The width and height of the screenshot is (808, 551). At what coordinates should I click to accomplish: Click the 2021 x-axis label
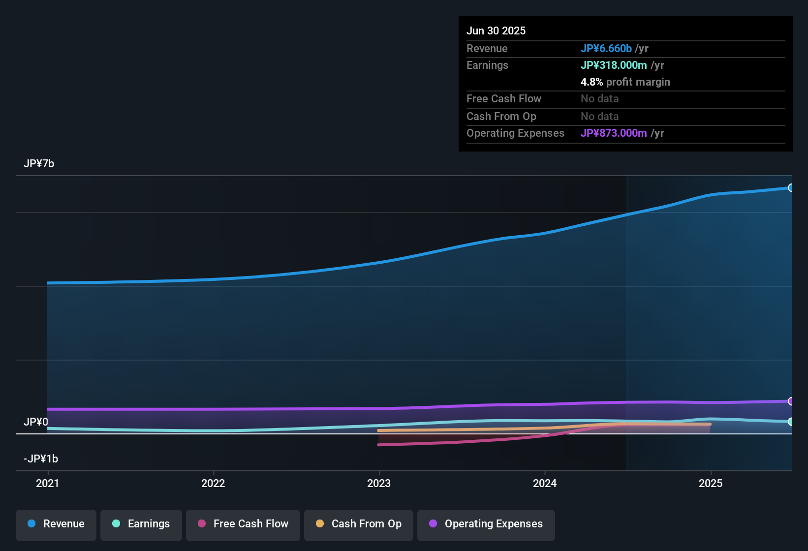(x=48, y=483)
